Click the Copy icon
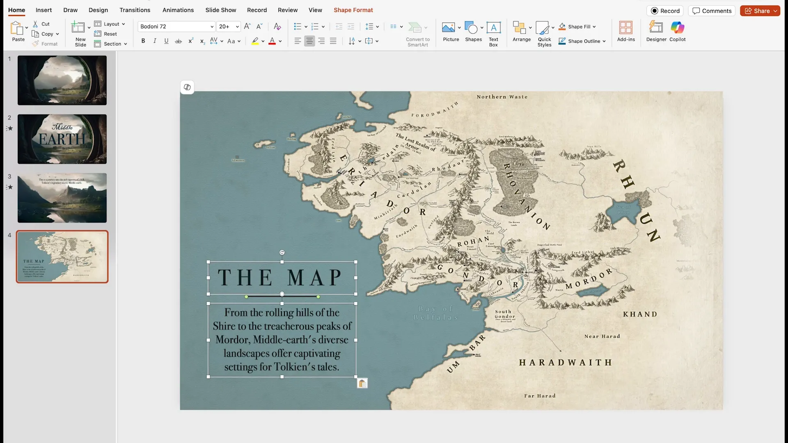This screenshot has height=443, width=788. coord(36,34)
